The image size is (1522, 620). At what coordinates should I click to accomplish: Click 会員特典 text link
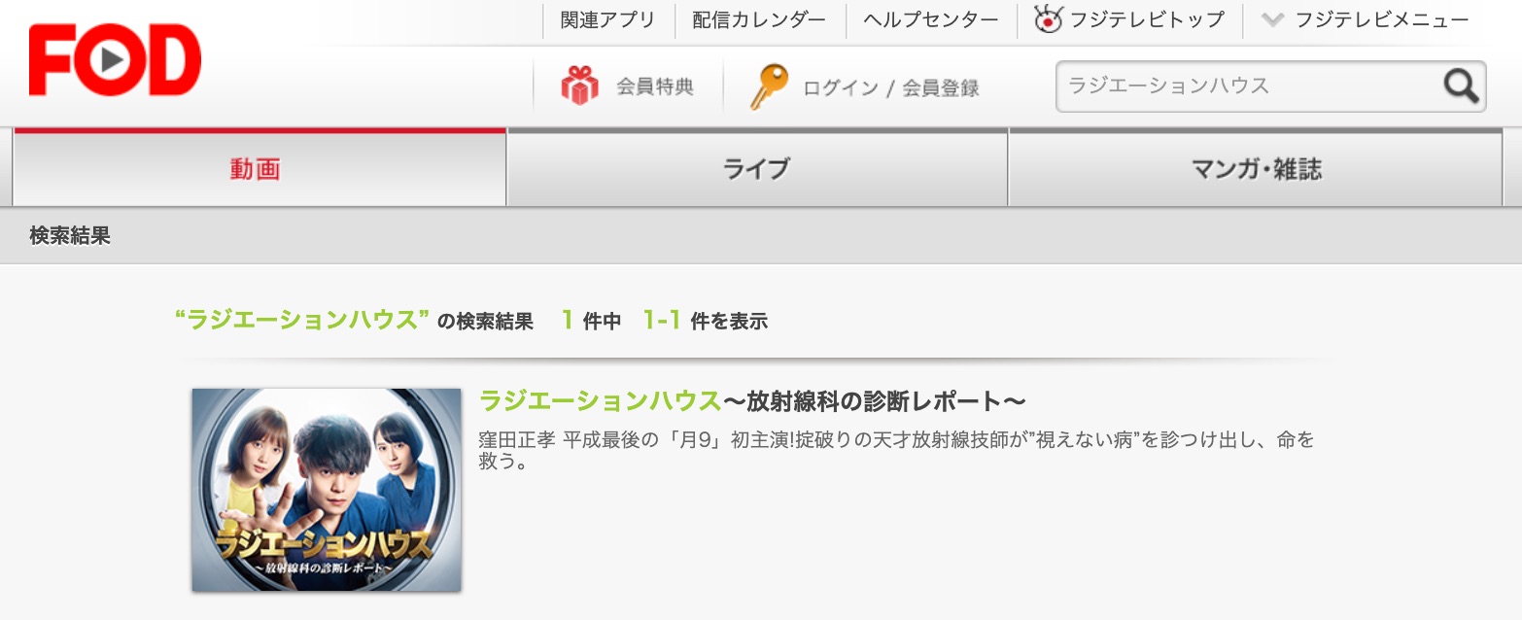pyautogui.click(x=655, y=86)
